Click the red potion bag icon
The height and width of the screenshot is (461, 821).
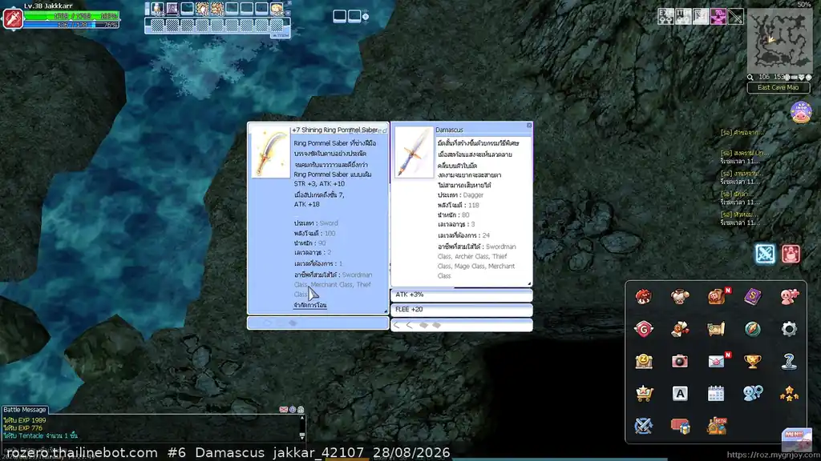point(791,254)
